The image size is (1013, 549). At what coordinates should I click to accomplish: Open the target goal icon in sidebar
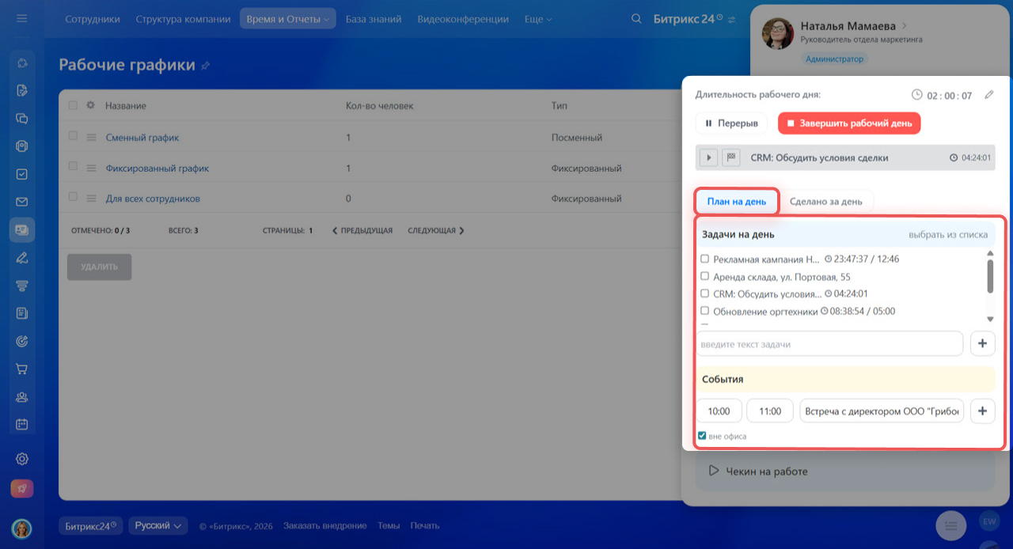click(22, 341)
